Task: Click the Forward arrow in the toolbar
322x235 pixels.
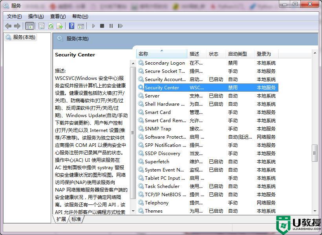Action: (17, 26)
